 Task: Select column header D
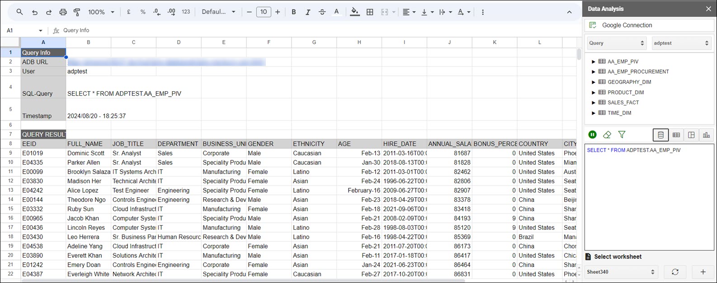179,42
